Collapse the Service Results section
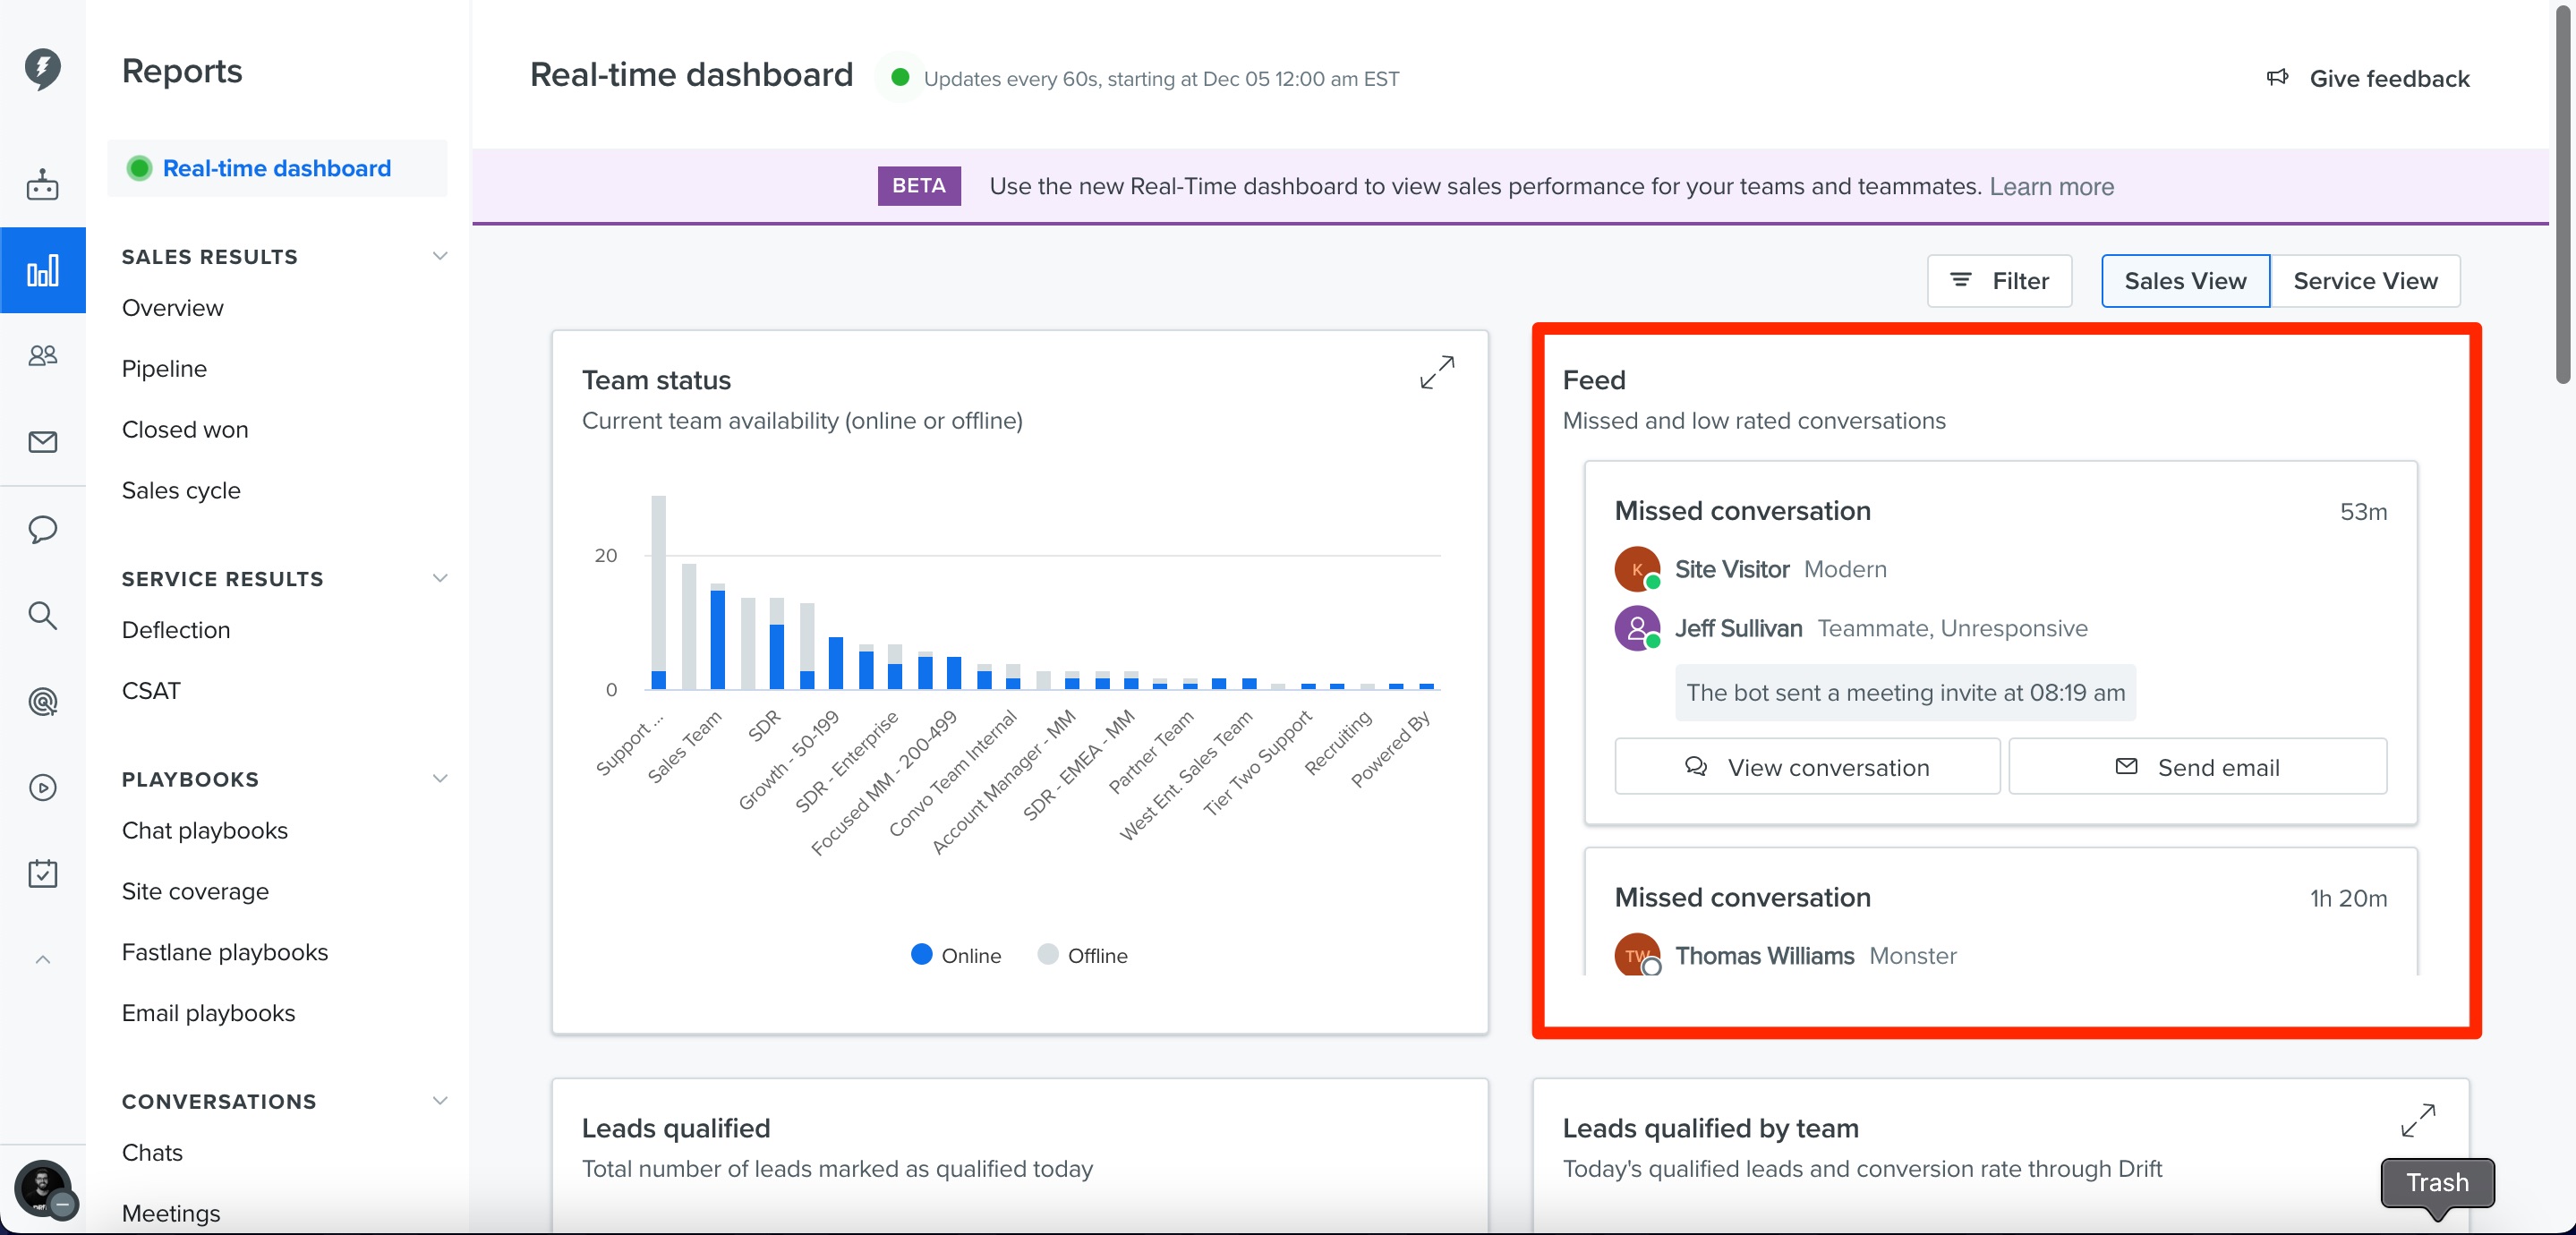 coord(439,578)
